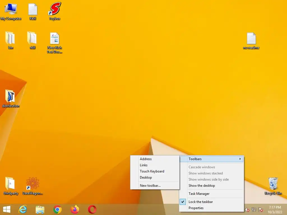This screenshot has width=287, height=215.
Task: Enable the Address toolbar
Action: click(x=155, y=159)
